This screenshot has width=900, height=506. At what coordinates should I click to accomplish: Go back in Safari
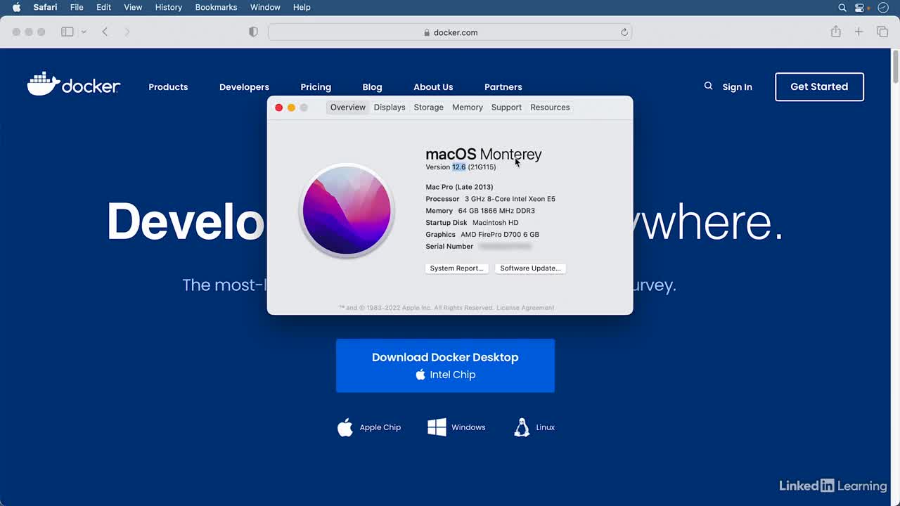coord(105,32)
